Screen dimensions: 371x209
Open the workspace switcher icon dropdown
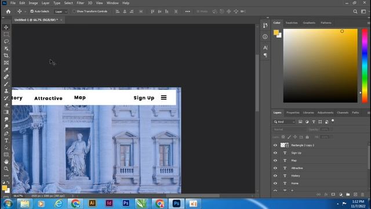click(x=363, y=12)
